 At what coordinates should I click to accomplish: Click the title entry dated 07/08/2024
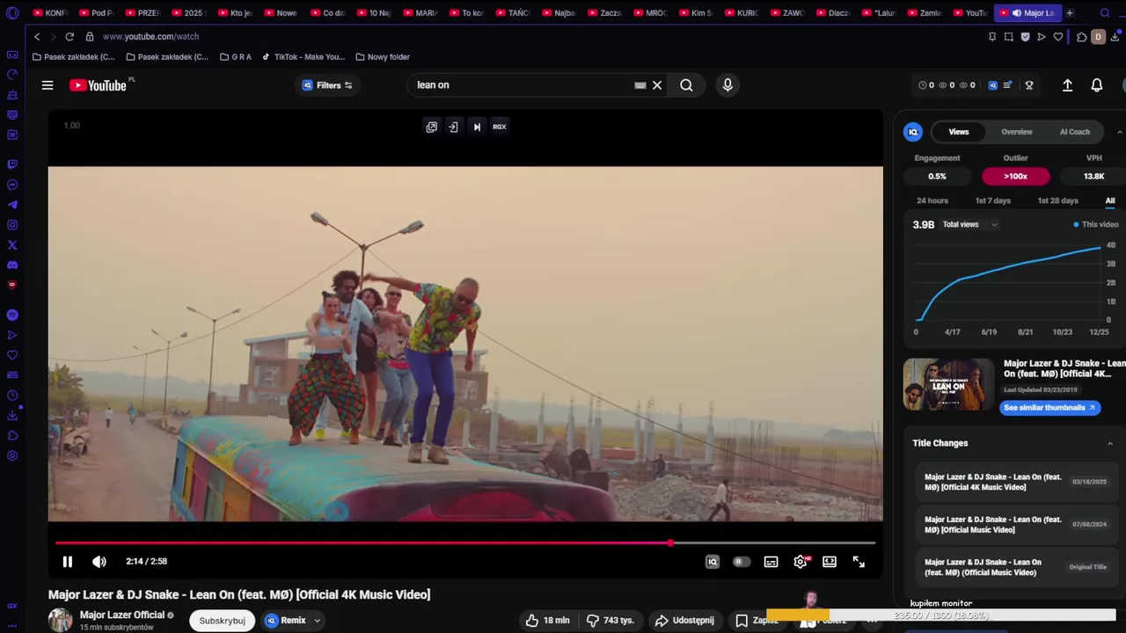pos(1015,525)
